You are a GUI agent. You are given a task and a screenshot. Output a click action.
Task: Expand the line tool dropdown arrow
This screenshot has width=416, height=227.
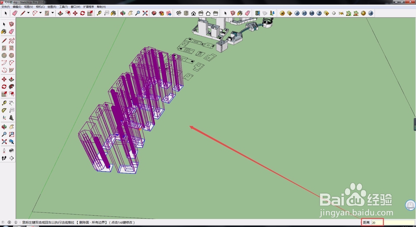point(28,13)
